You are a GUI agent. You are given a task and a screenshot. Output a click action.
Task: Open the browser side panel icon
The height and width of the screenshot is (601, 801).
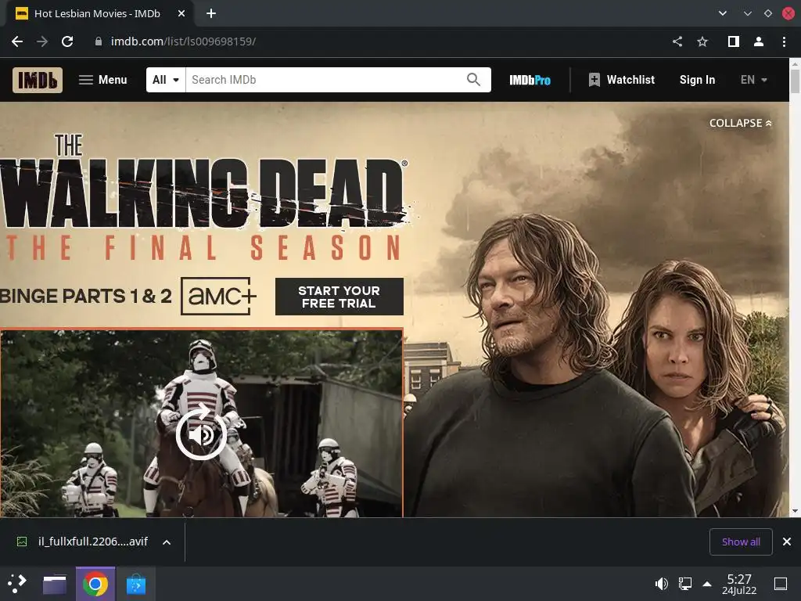pos(734,41)
